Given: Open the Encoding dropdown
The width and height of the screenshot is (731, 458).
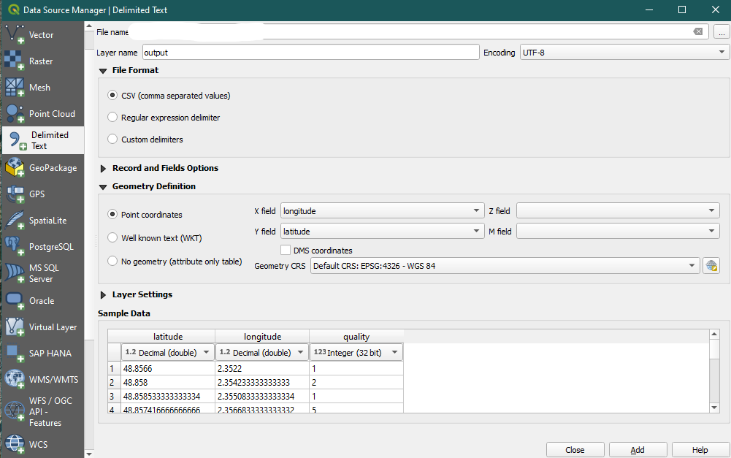Looking at the screenshot, I should pos(623,52).
